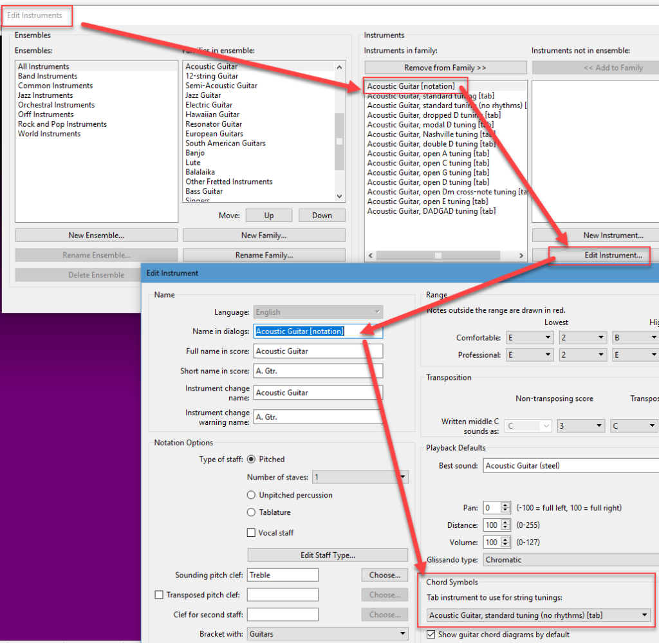Click the Edit Staff Type... button

click(x=328, y=555)
